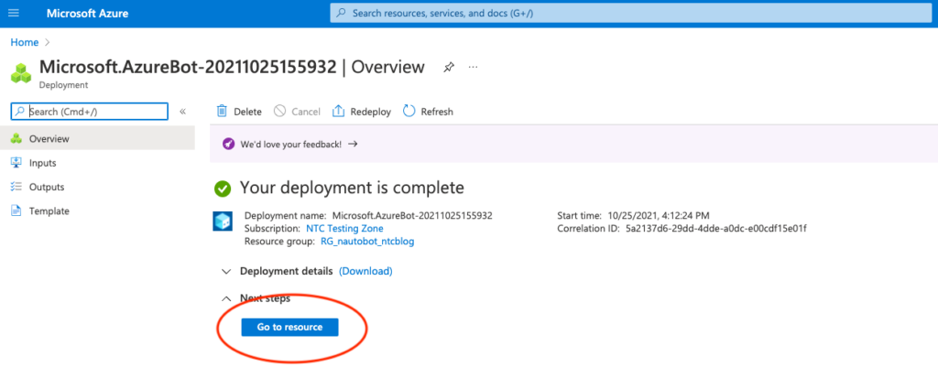The width and height of the screenshot is (938, 389).
Task: Click the green deployment complete checkmark
Action: tap(223, 189)
